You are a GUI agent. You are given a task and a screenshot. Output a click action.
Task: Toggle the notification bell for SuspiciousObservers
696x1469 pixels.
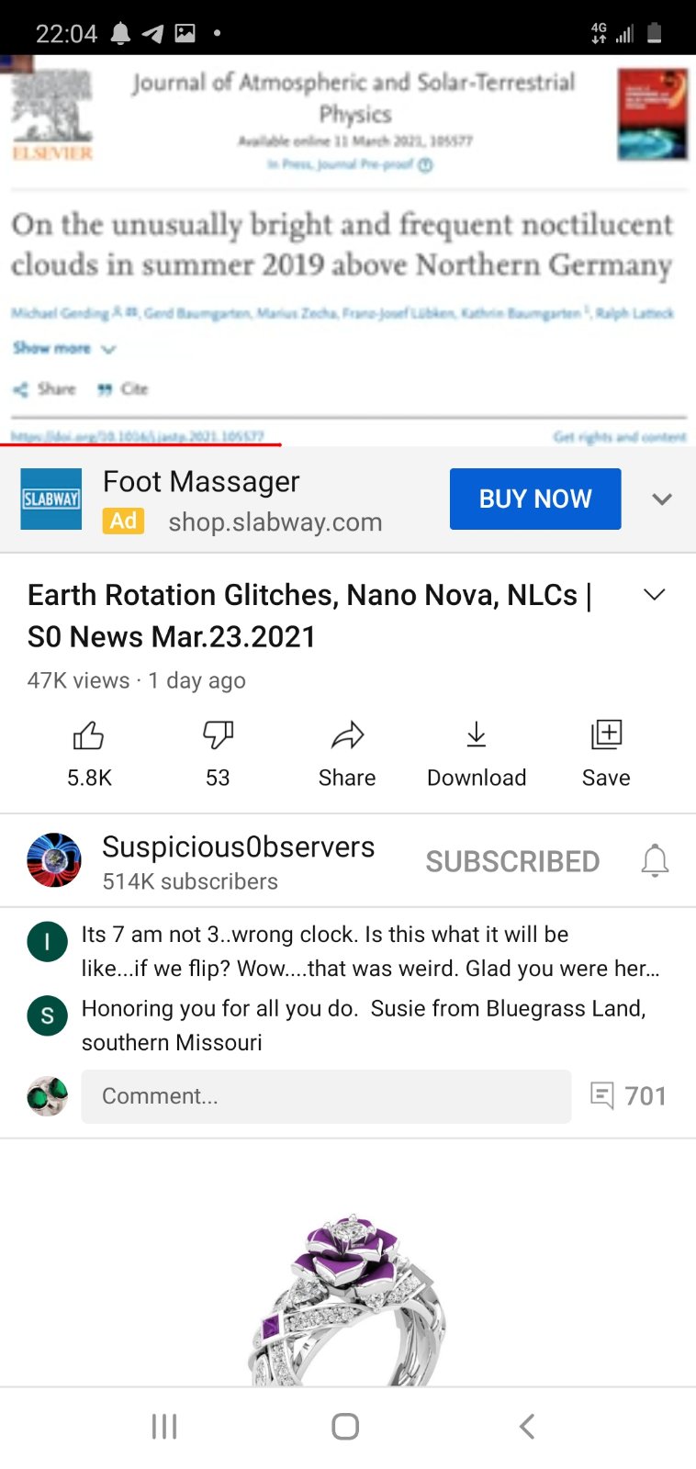pyautogui.click(x=655, y=861)
